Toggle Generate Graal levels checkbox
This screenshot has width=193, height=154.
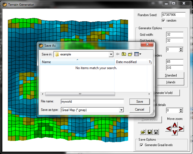tap(141, 145)
